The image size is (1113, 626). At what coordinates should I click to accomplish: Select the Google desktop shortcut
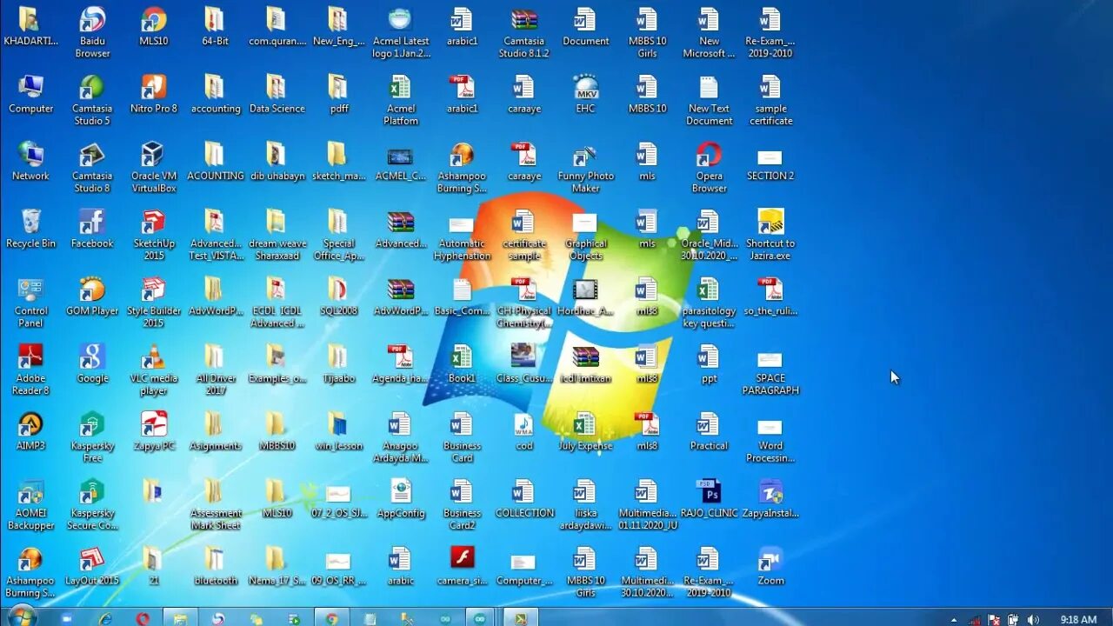click(92, 363)
